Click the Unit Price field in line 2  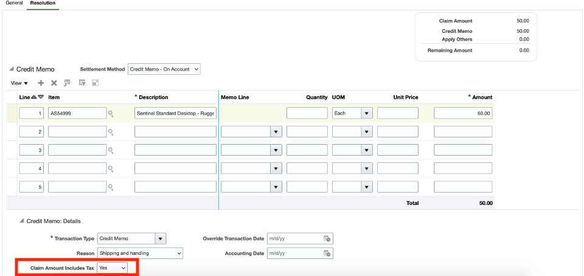click(x=398, y=132)
